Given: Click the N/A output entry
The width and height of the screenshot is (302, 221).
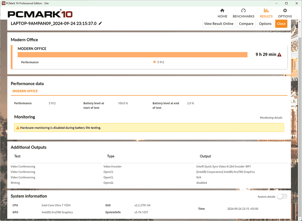Looking at the screenshot, I should tap(199, 177).
